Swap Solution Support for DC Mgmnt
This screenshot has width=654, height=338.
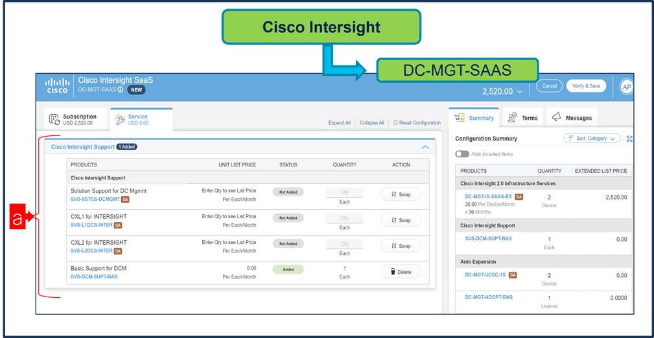tap(401, 194)
